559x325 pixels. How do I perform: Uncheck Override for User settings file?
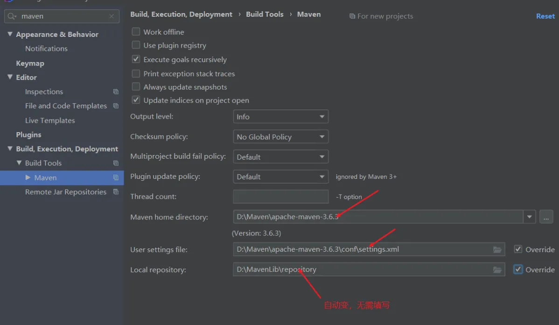coord(518,249)
